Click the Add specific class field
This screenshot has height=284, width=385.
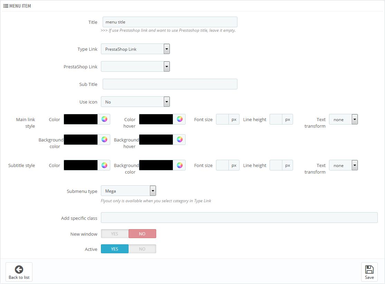pos(239,218)
